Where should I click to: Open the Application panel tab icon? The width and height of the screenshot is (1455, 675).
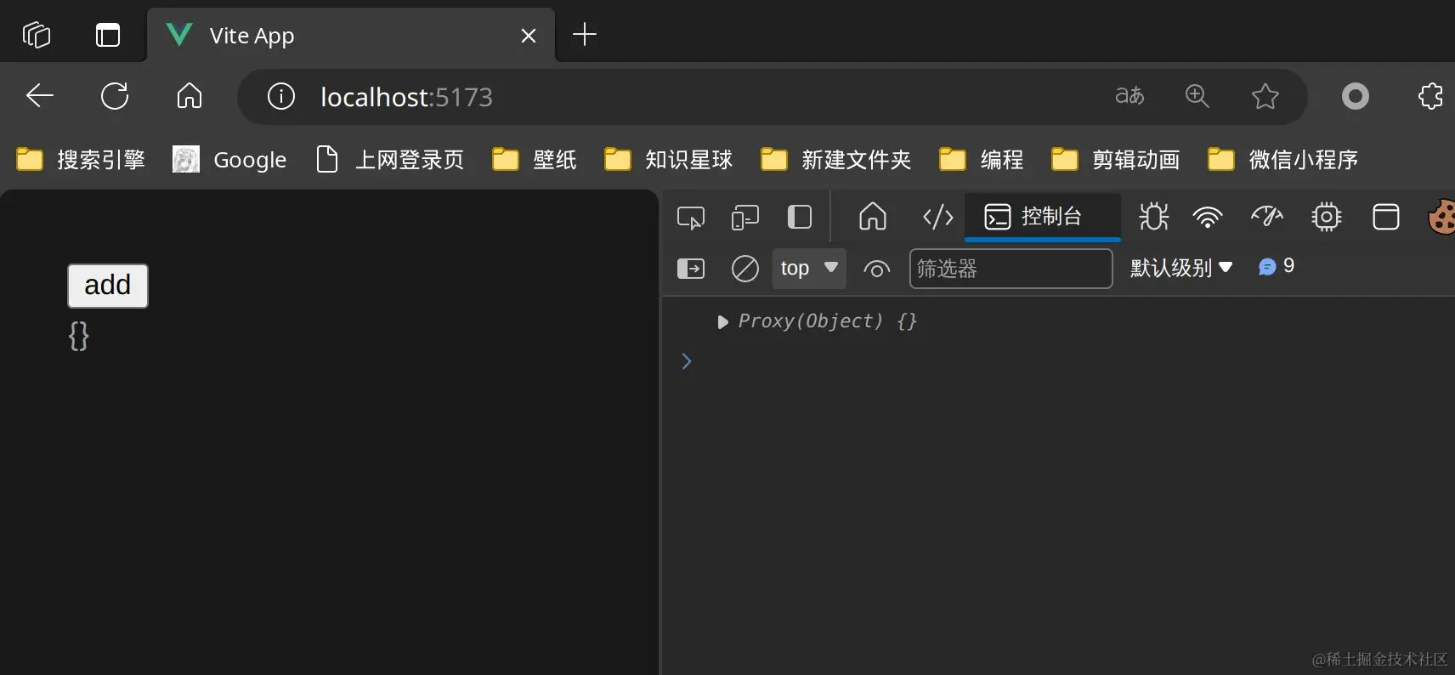1386,218
